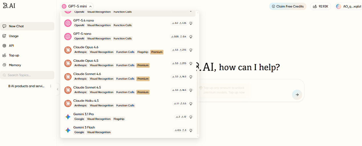Screen dimensions: 362x146
Task: Choose Gemini 3 Flash model
Action: [84, 127]
